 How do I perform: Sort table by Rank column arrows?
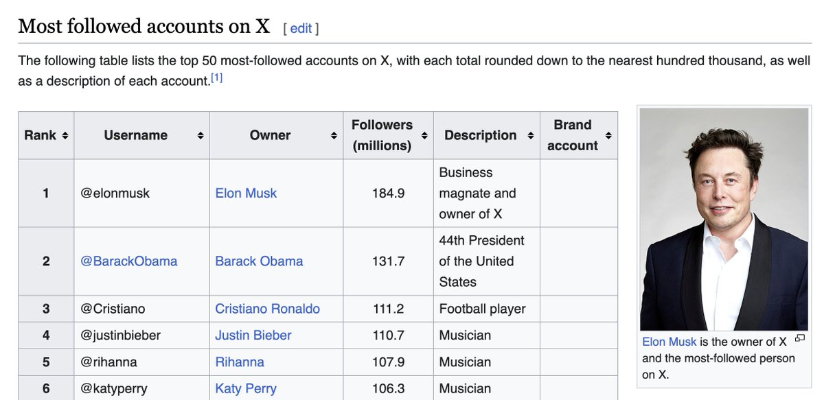[x=65, y=136]
